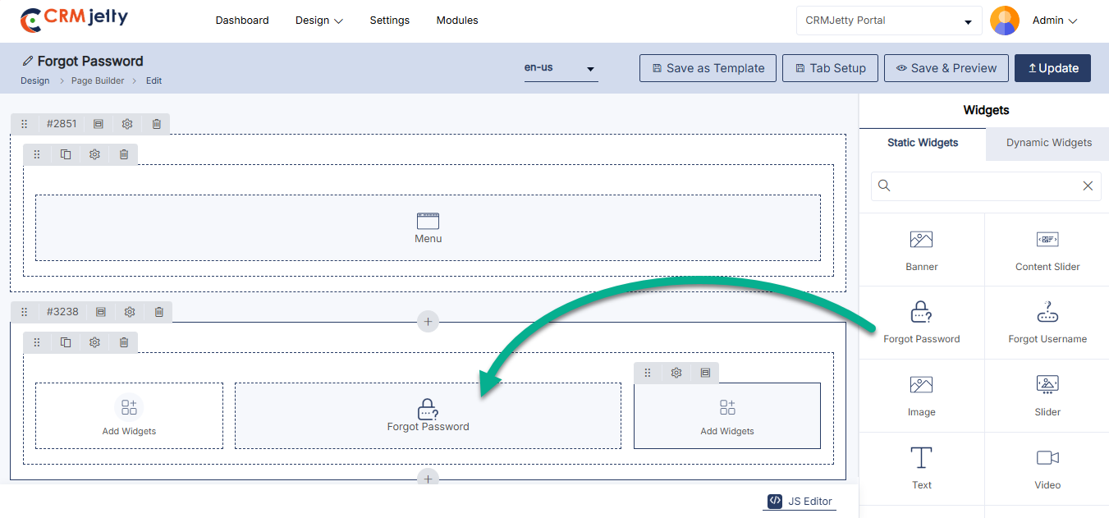The image size is (1109, 518).
Task: Duplicate the Menu row using copy icon
Action: [x=66, y=154]
